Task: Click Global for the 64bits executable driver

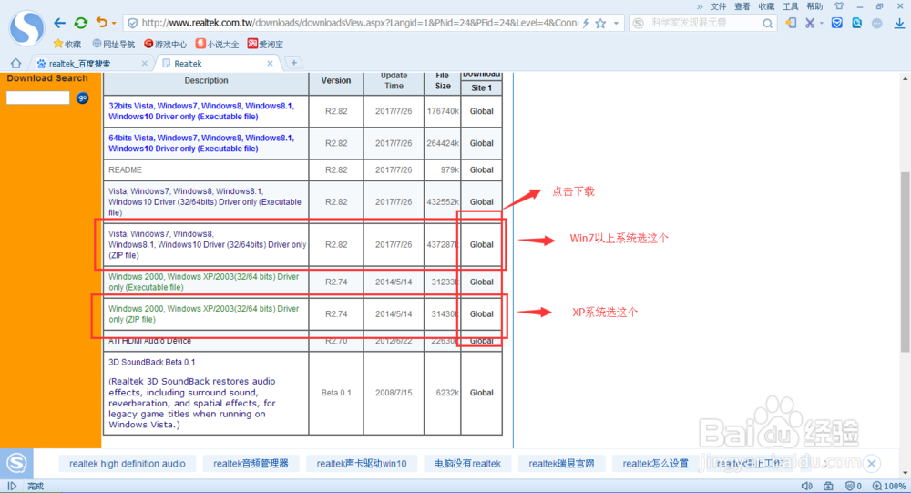Action: pos(481,143)
